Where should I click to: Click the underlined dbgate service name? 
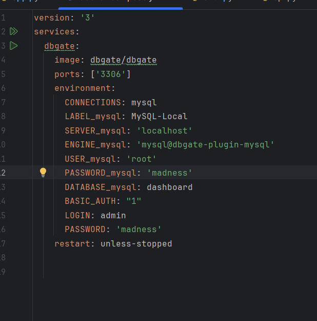click(x=60, y=46)
